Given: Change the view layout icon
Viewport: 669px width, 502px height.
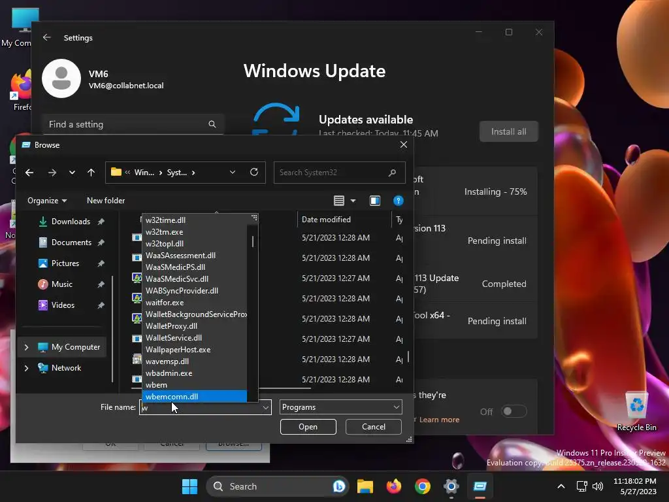Looking at the screenshot, I should tap(339, 201).
